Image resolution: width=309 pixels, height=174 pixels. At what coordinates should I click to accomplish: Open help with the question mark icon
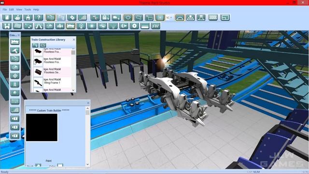click(39, 17)
